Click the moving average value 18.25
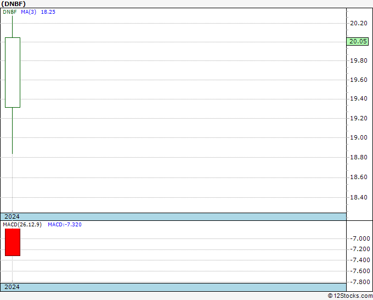Screen dimensions: 373x300 48,12
